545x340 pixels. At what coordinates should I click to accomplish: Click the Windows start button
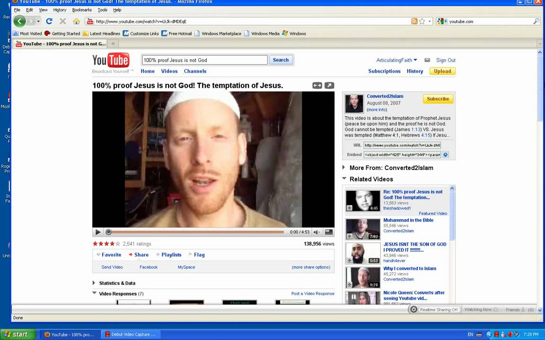pos(18,334)
